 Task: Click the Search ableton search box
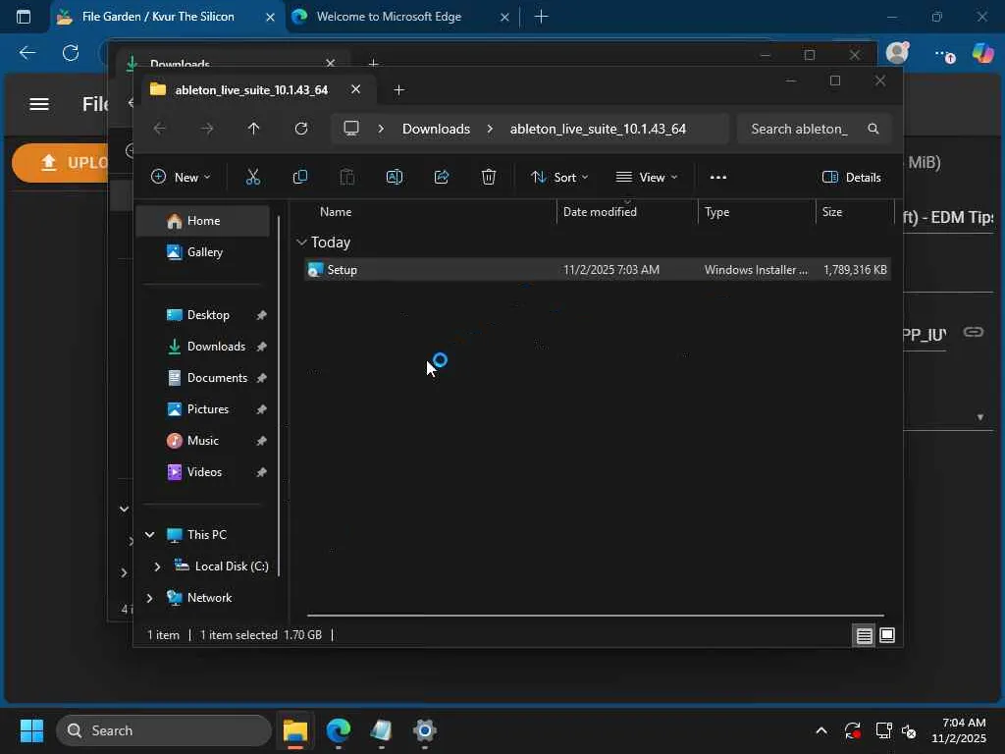799,129
